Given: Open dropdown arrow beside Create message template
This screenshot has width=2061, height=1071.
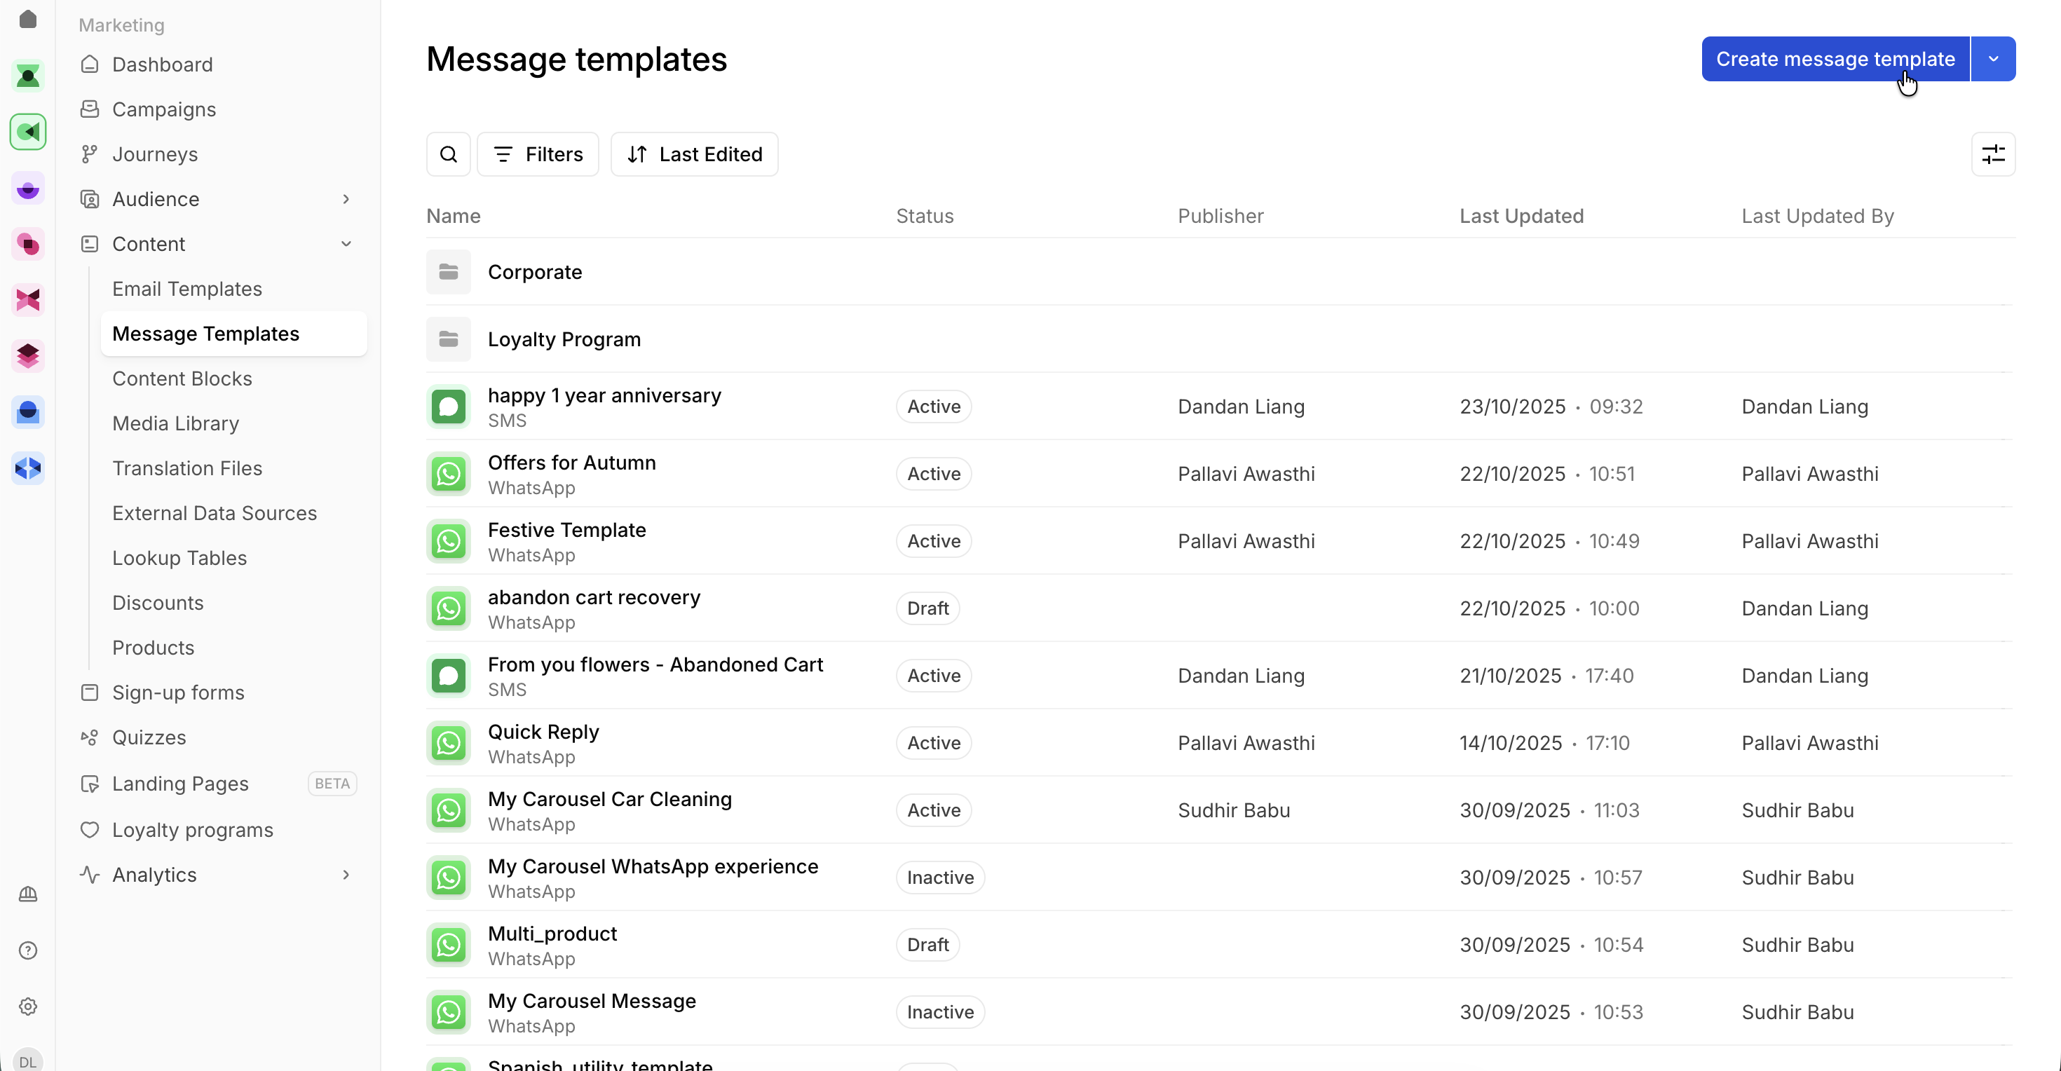Looking at the screenshot, I should [1993, 59].
